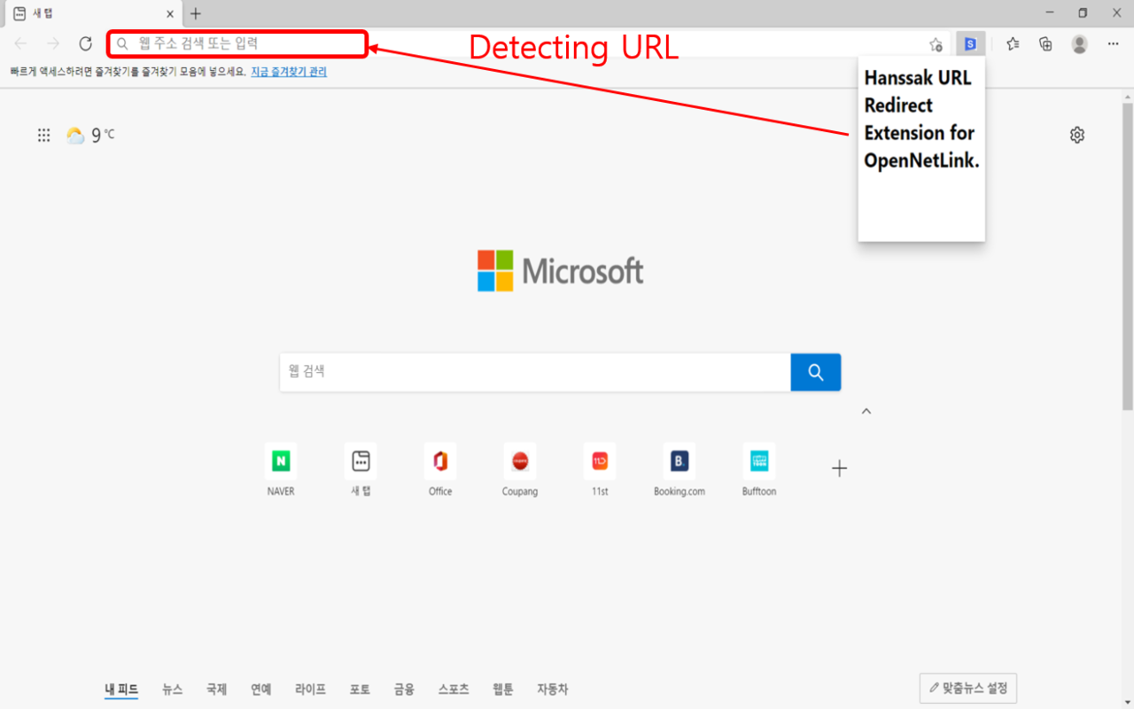The image size is (1134, 709).
Task: Add a new shortcut with the plus tile
Action: pyautogui.click(x=838, y=468)
